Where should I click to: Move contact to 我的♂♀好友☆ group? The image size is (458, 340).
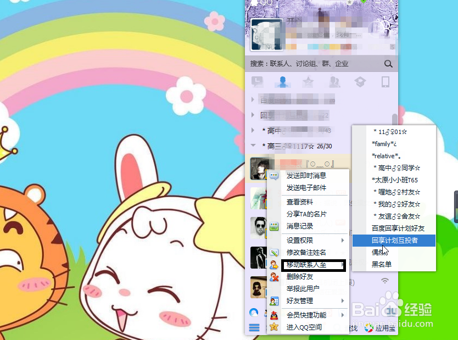tap(394, 204)
